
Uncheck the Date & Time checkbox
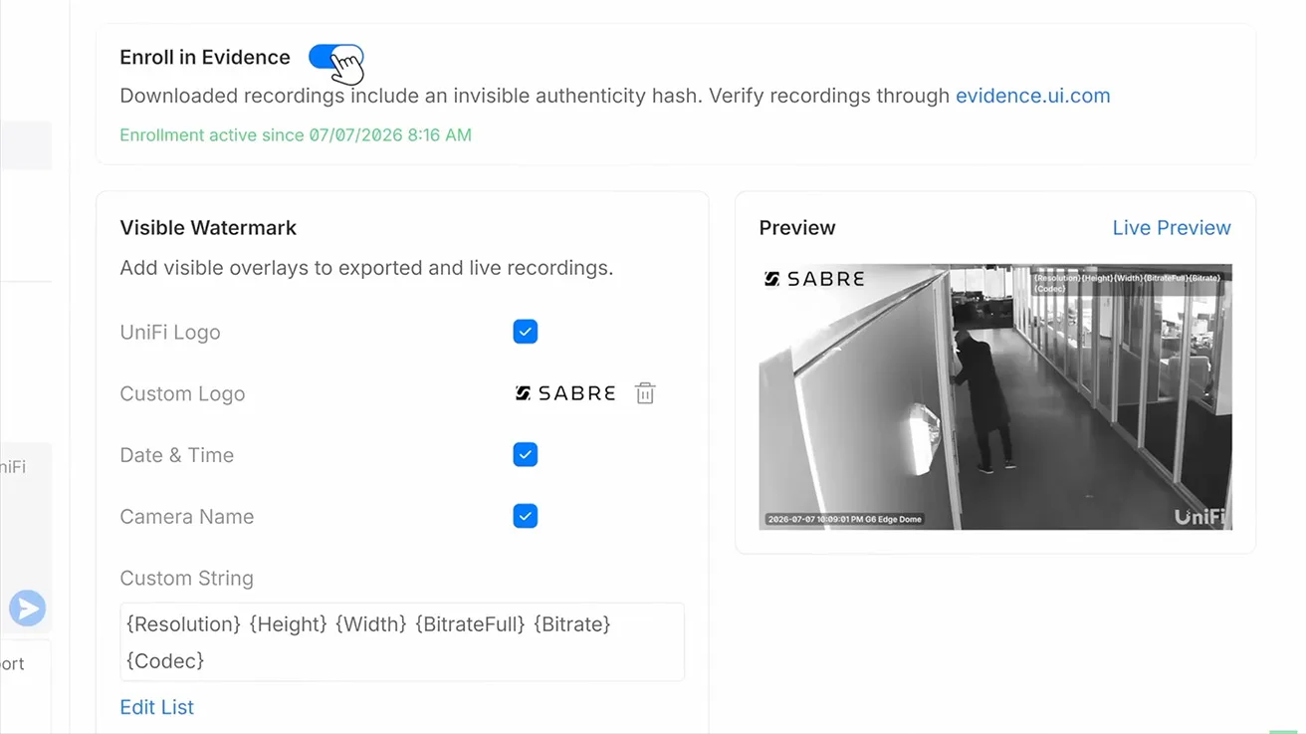pos(526,455)
